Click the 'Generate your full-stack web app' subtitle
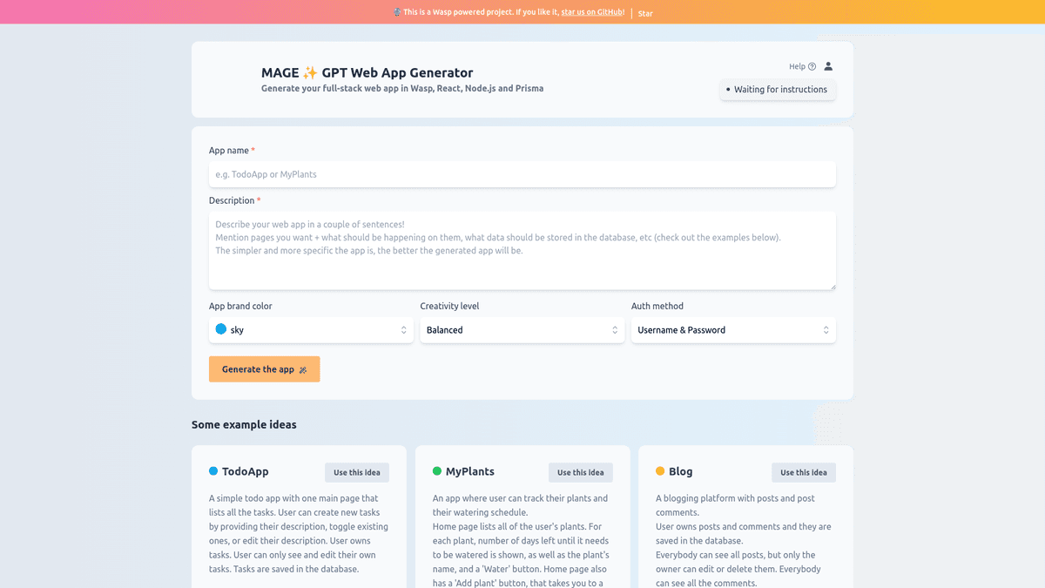 [402, 89]
